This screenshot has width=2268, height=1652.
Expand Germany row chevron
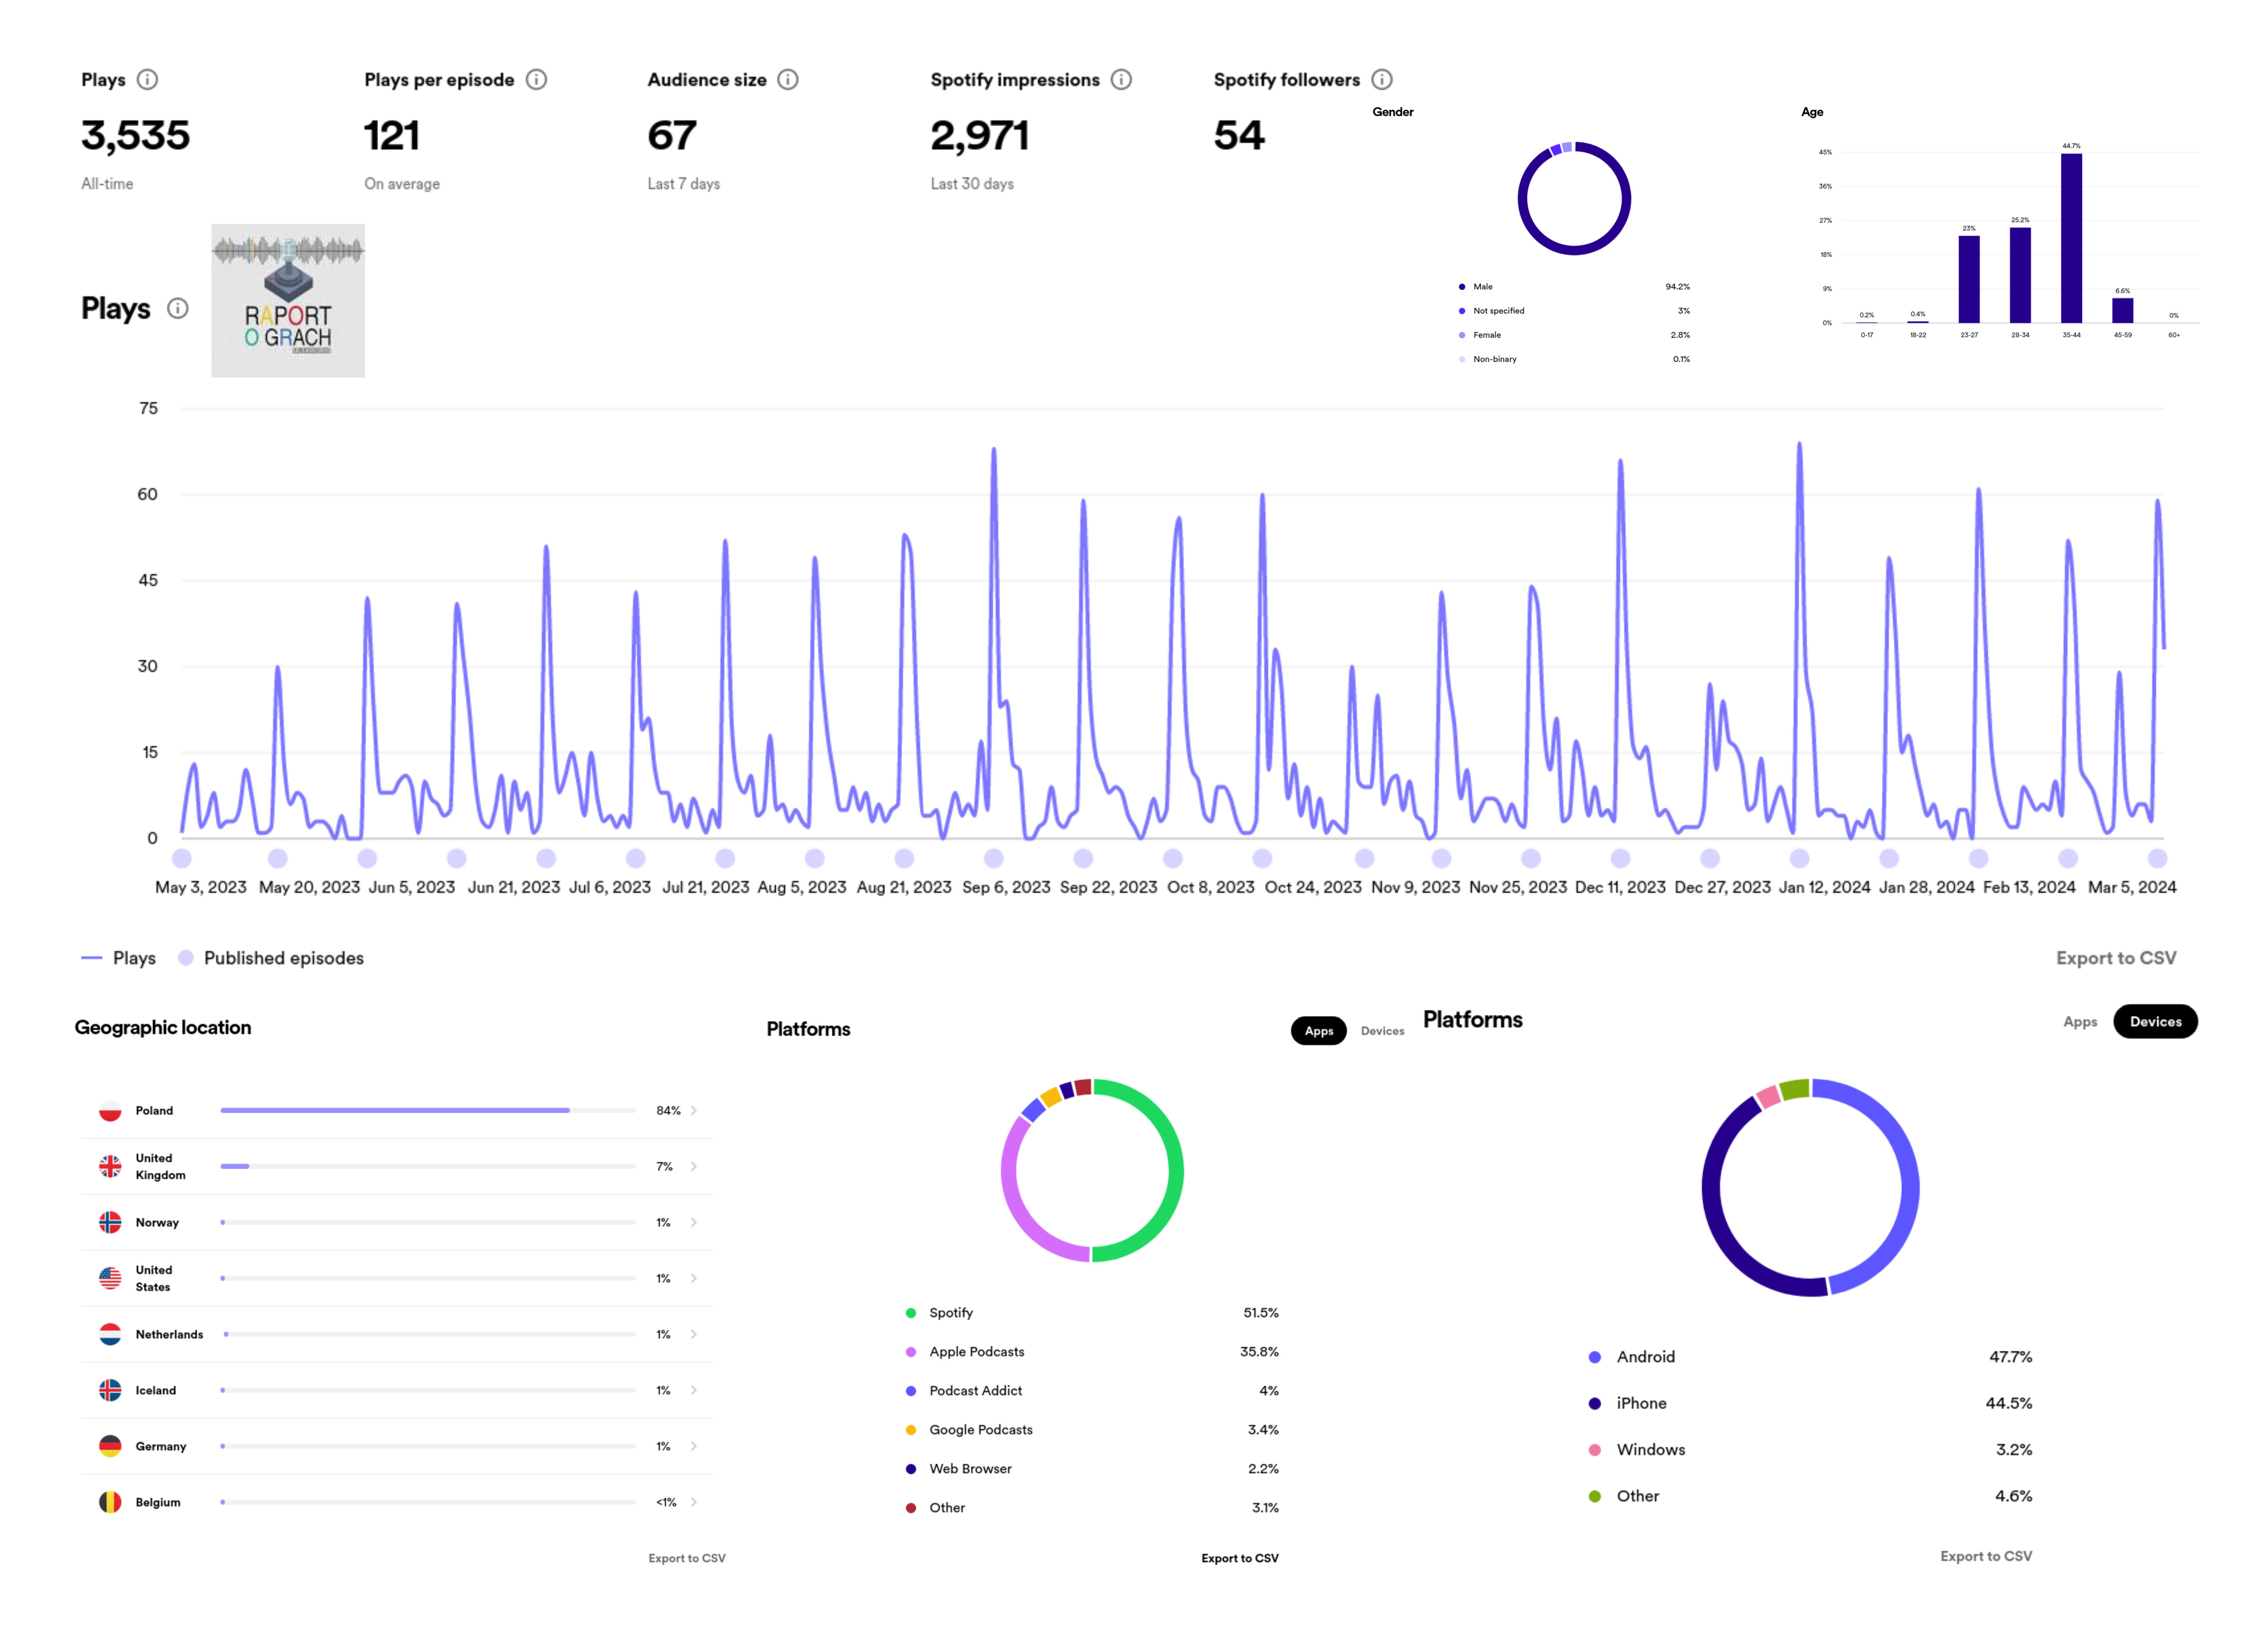[x=693, y=1446]
